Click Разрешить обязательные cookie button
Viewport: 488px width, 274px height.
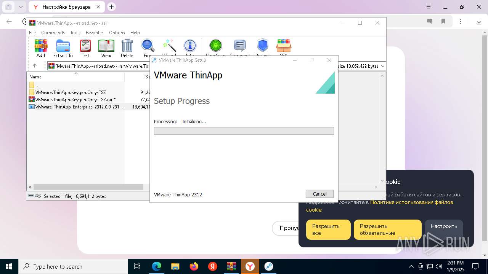[x=387, y=229]
